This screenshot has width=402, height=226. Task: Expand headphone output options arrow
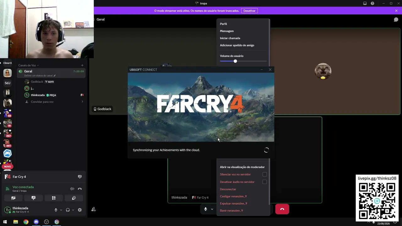73,210
